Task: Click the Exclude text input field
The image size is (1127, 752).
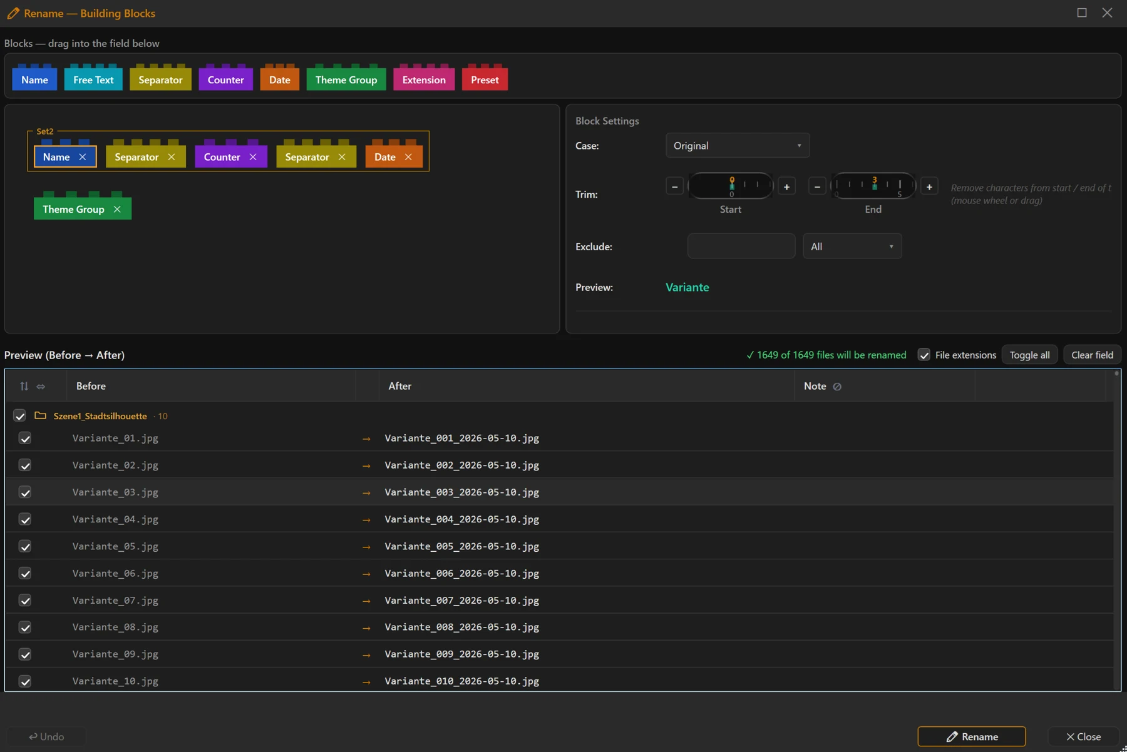Action: tap(741, 246)
